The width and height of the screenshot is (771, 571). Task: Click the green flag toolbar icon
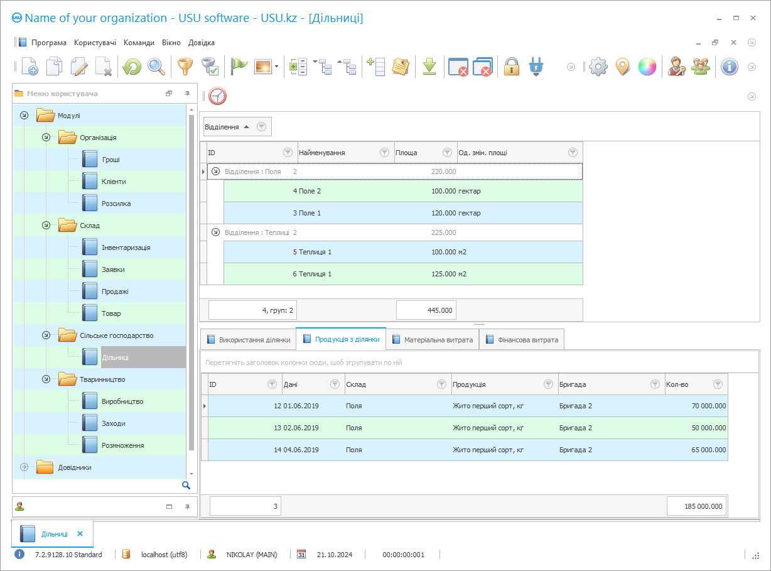pyautogui.click(x=239, y=67)
